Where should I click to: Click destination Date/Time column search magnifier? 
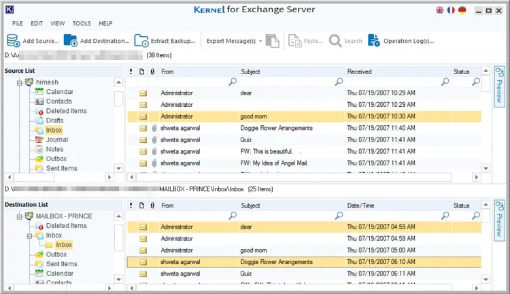[445, 216]
